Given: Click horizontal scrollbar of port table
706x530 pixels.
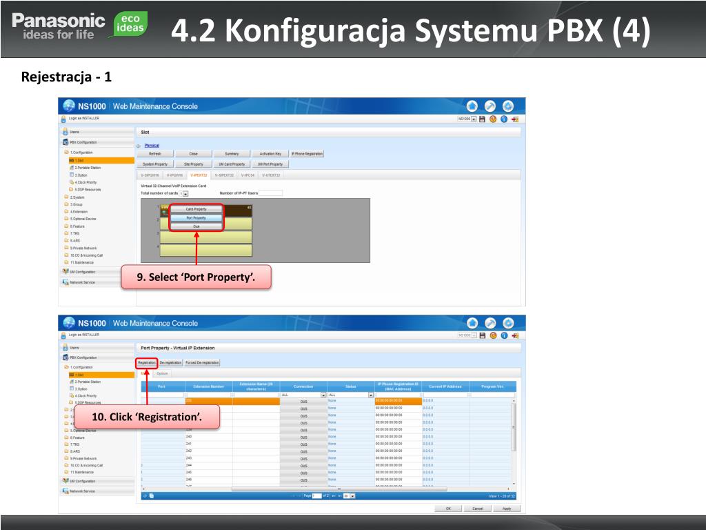Looking at the screenshot, I should [339, 489].
